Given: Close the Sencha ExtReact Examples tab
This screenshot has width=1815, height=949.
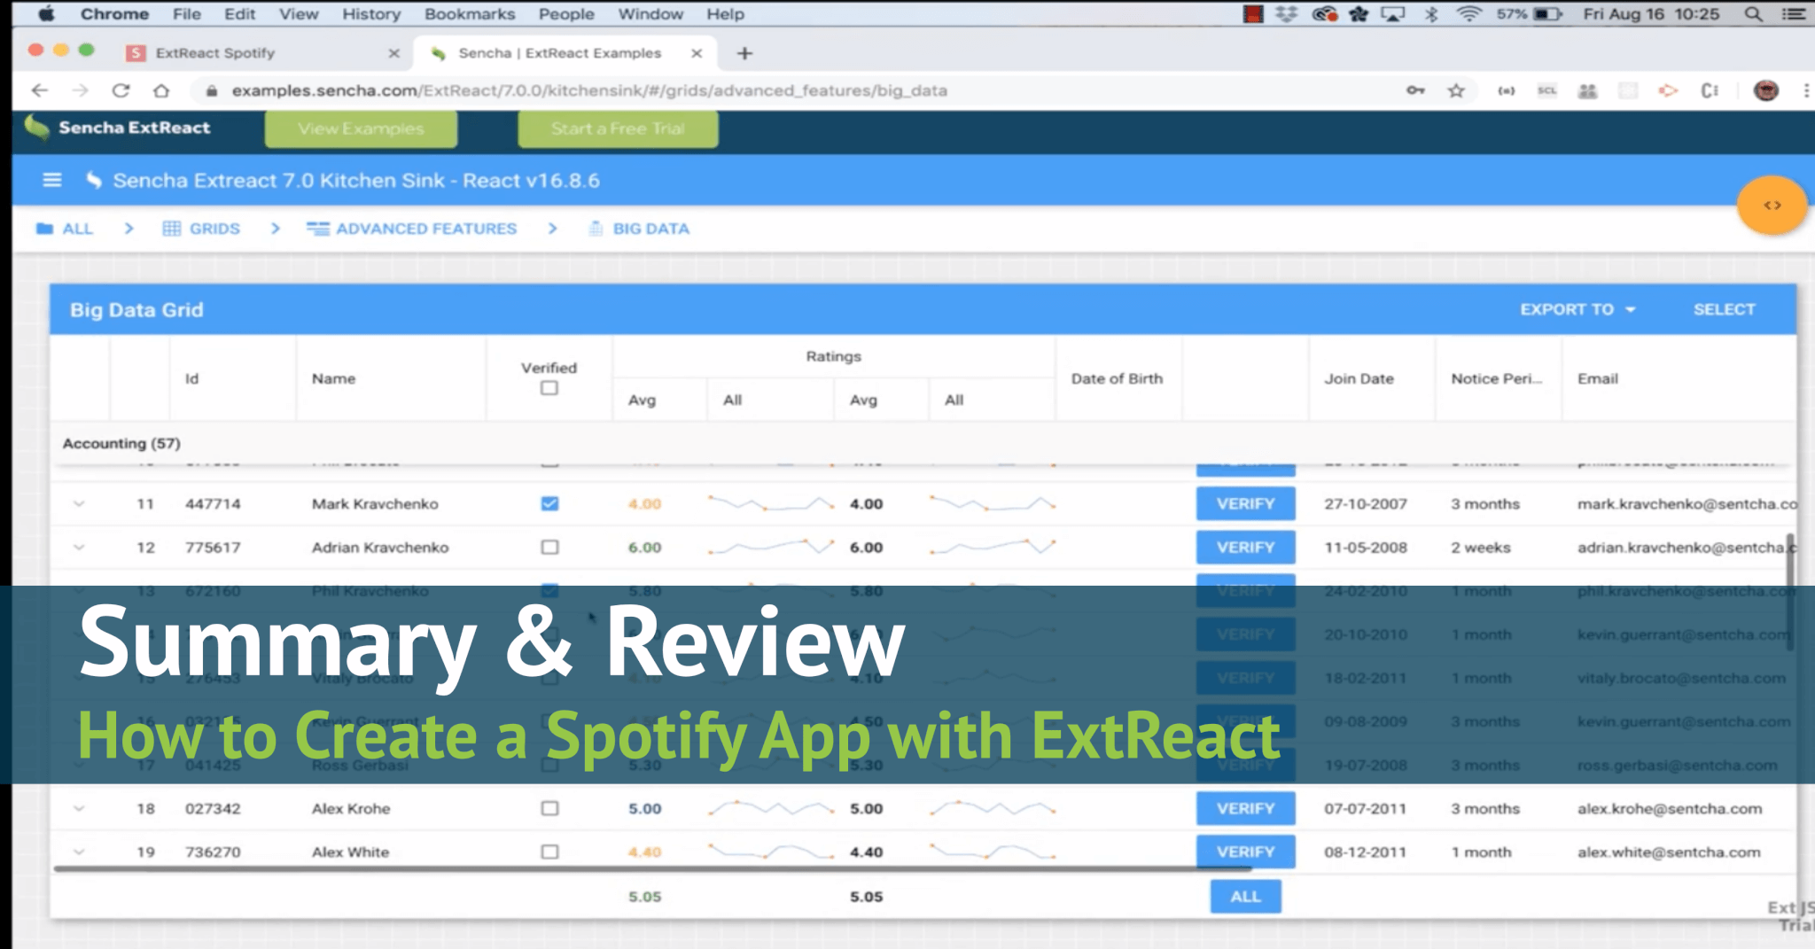Looking at the screenshot, I should pyautogui.click(x=697, y=53).
